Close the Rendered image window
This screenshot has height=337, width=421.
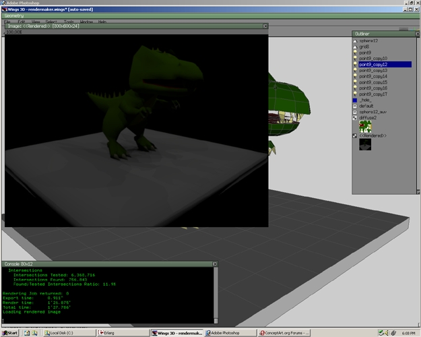coord(265,26)
